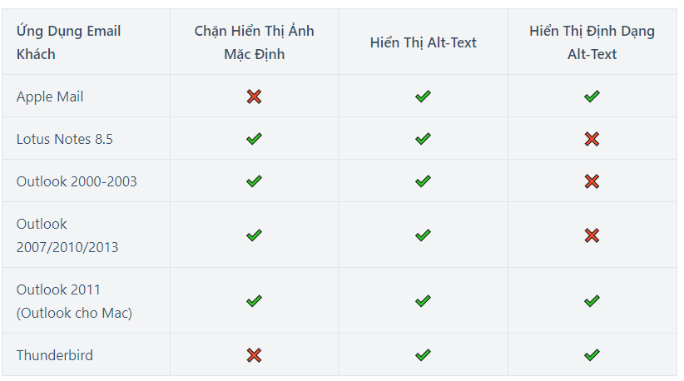
Task: Select the Apple Mail row label
Action: pyautogui.click(x=50, y=96)
